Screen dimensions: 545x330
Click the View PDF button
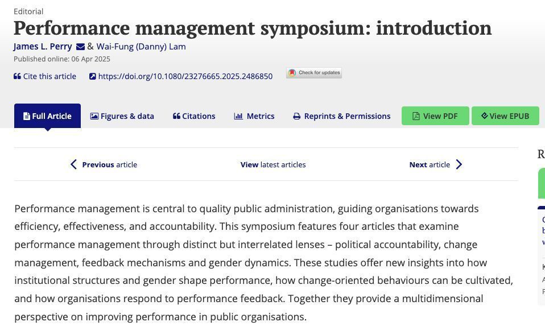click(x=435, y=115)
